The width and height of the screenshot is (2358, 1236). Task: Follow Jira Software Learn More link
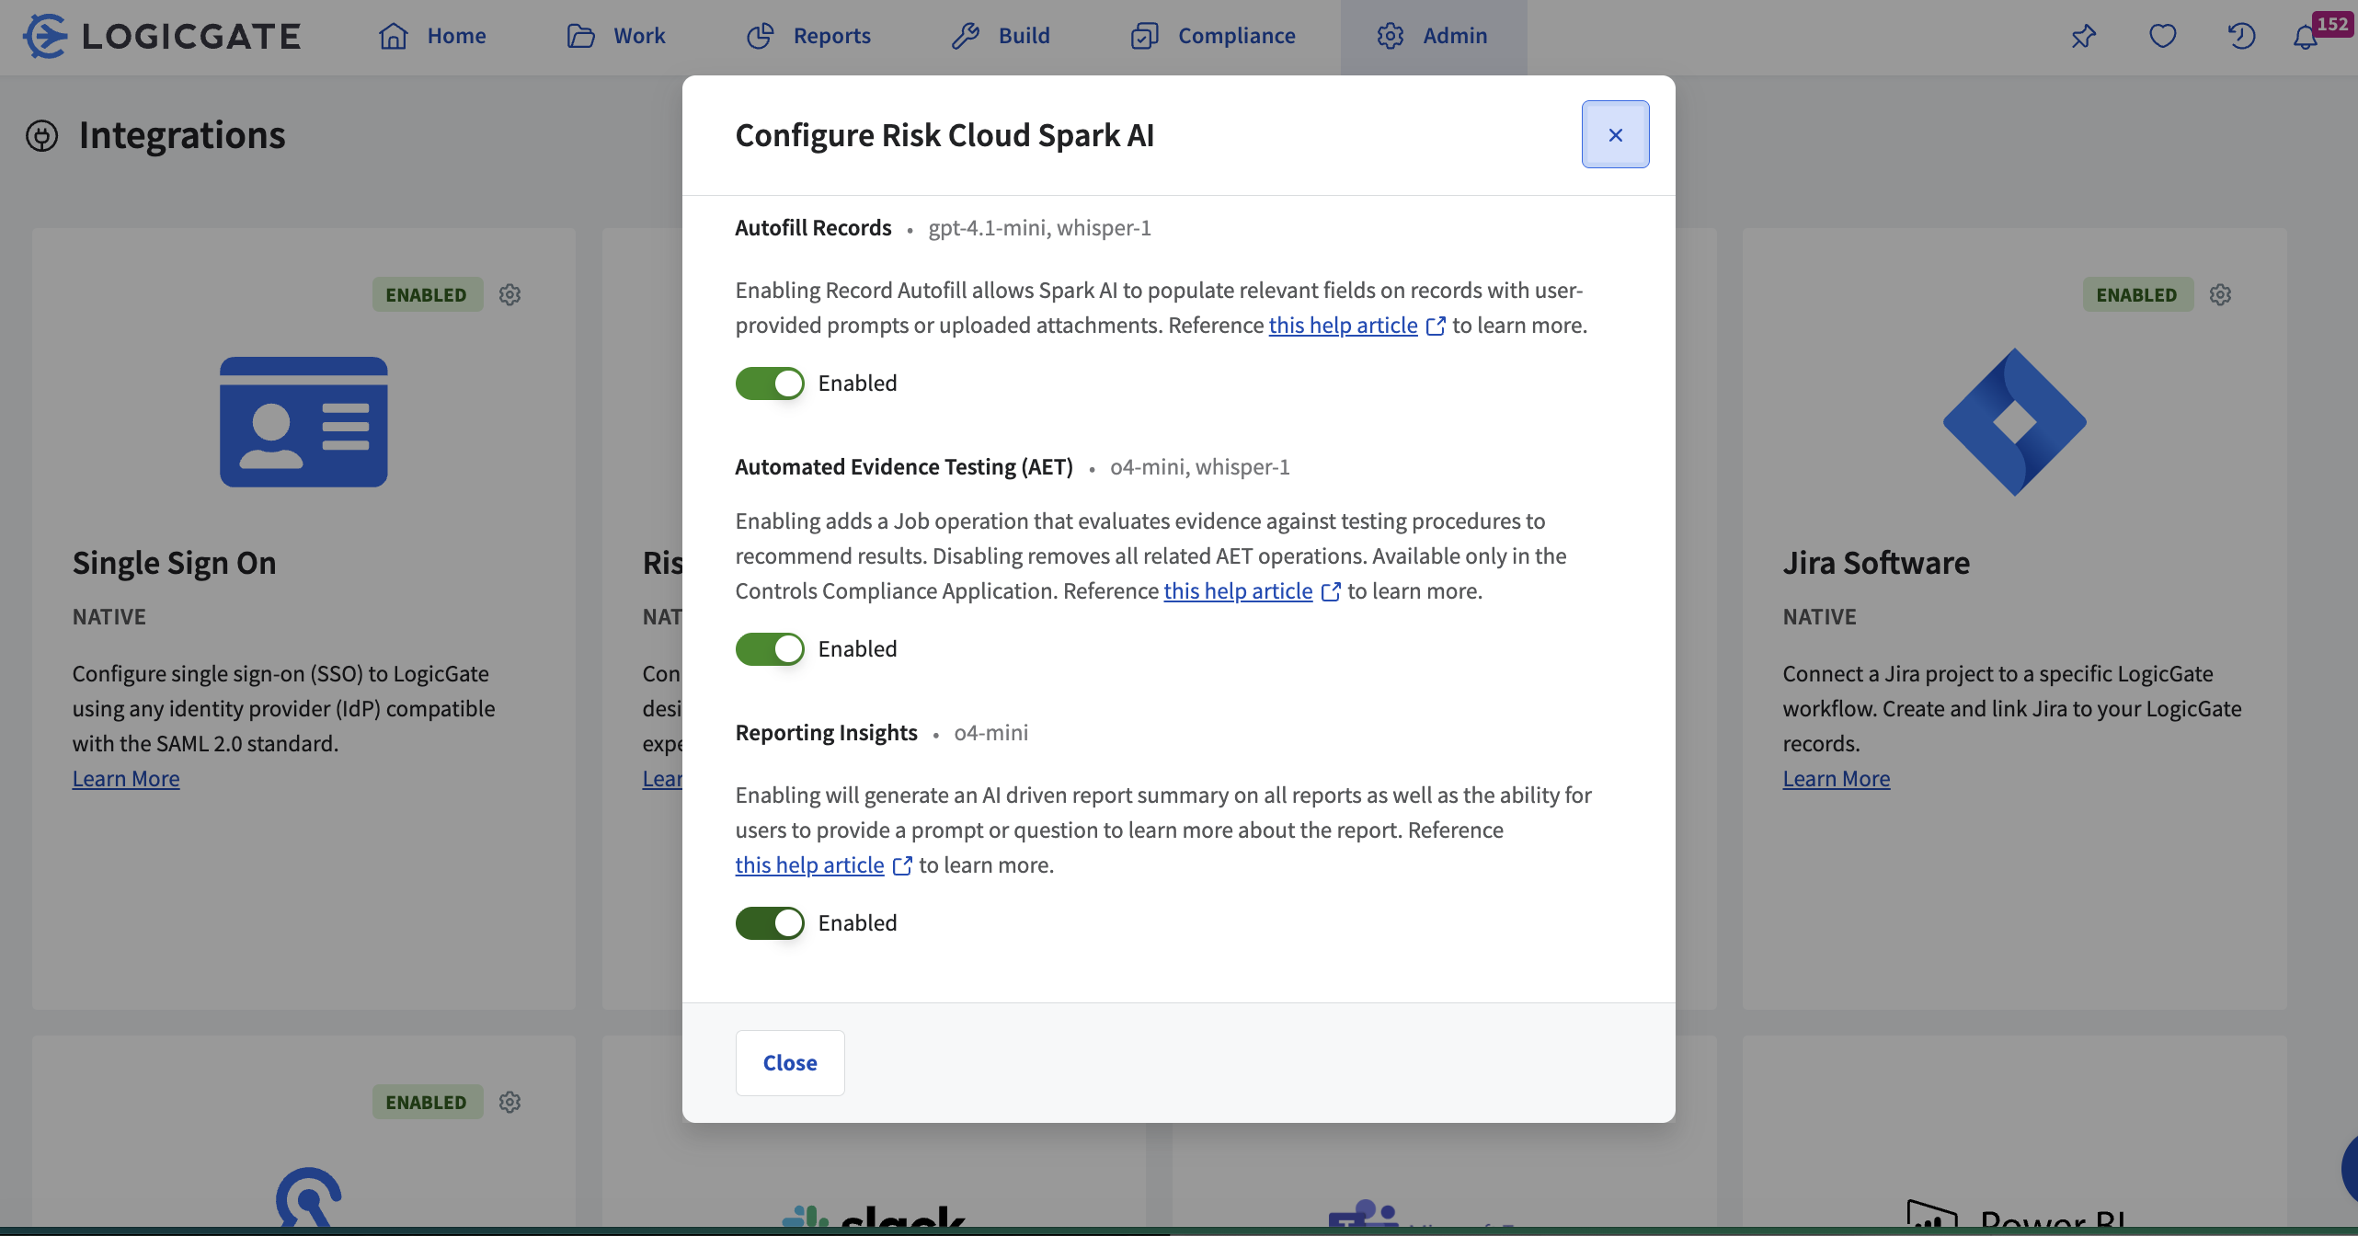[1836, 779]
